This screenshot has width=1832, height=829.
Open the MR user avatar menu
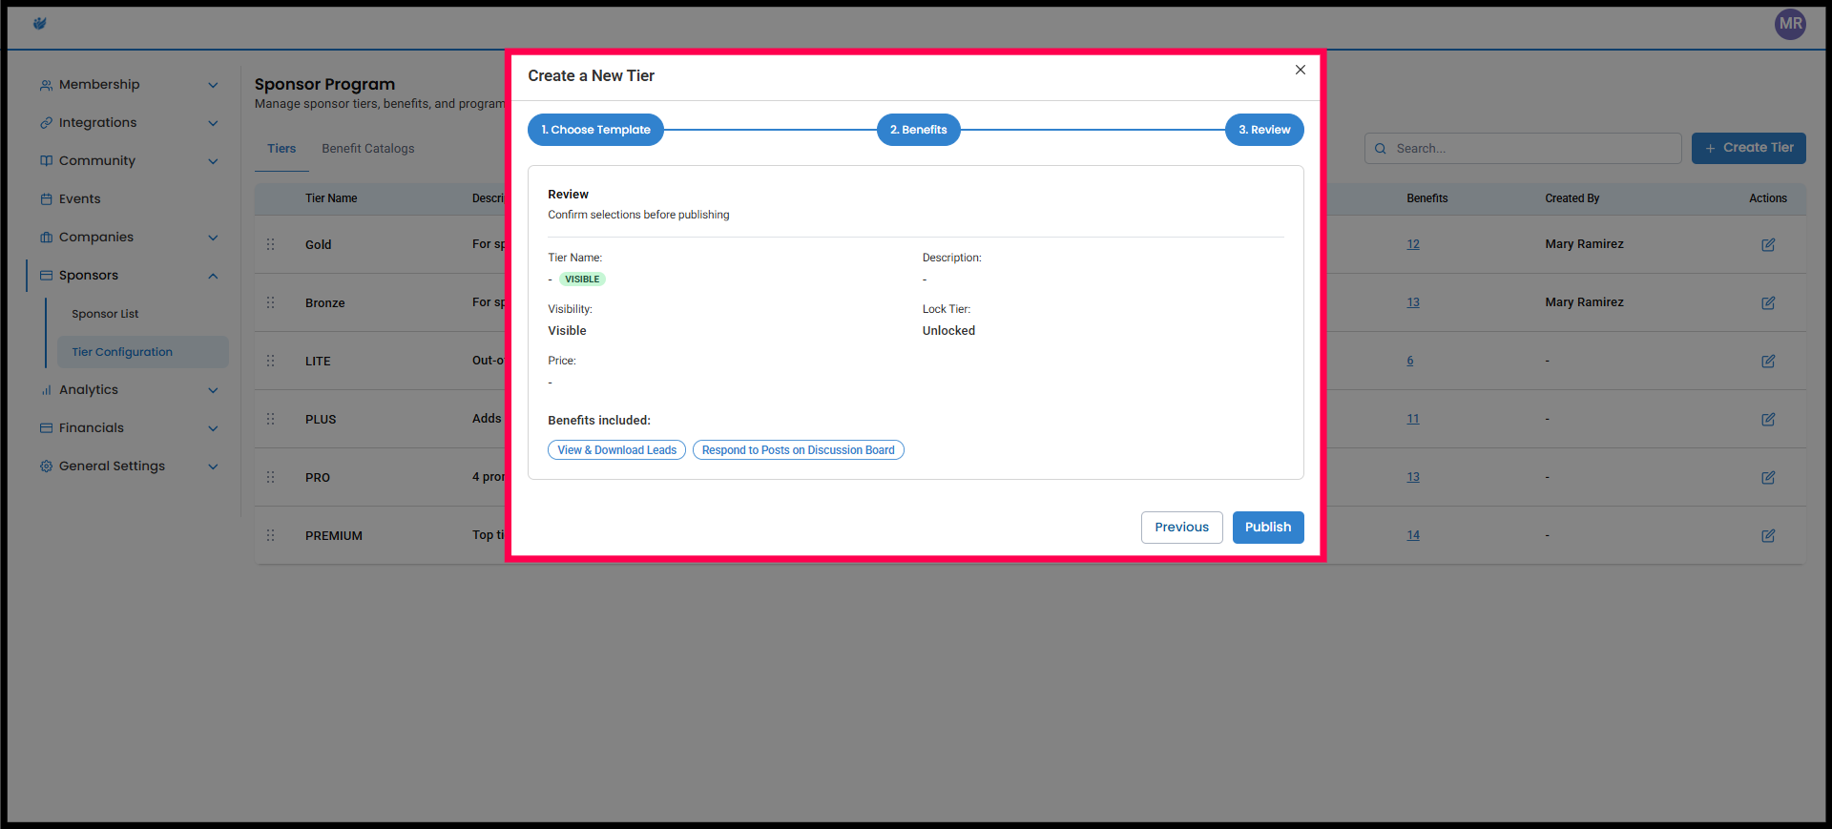[x=1790, y=24]
